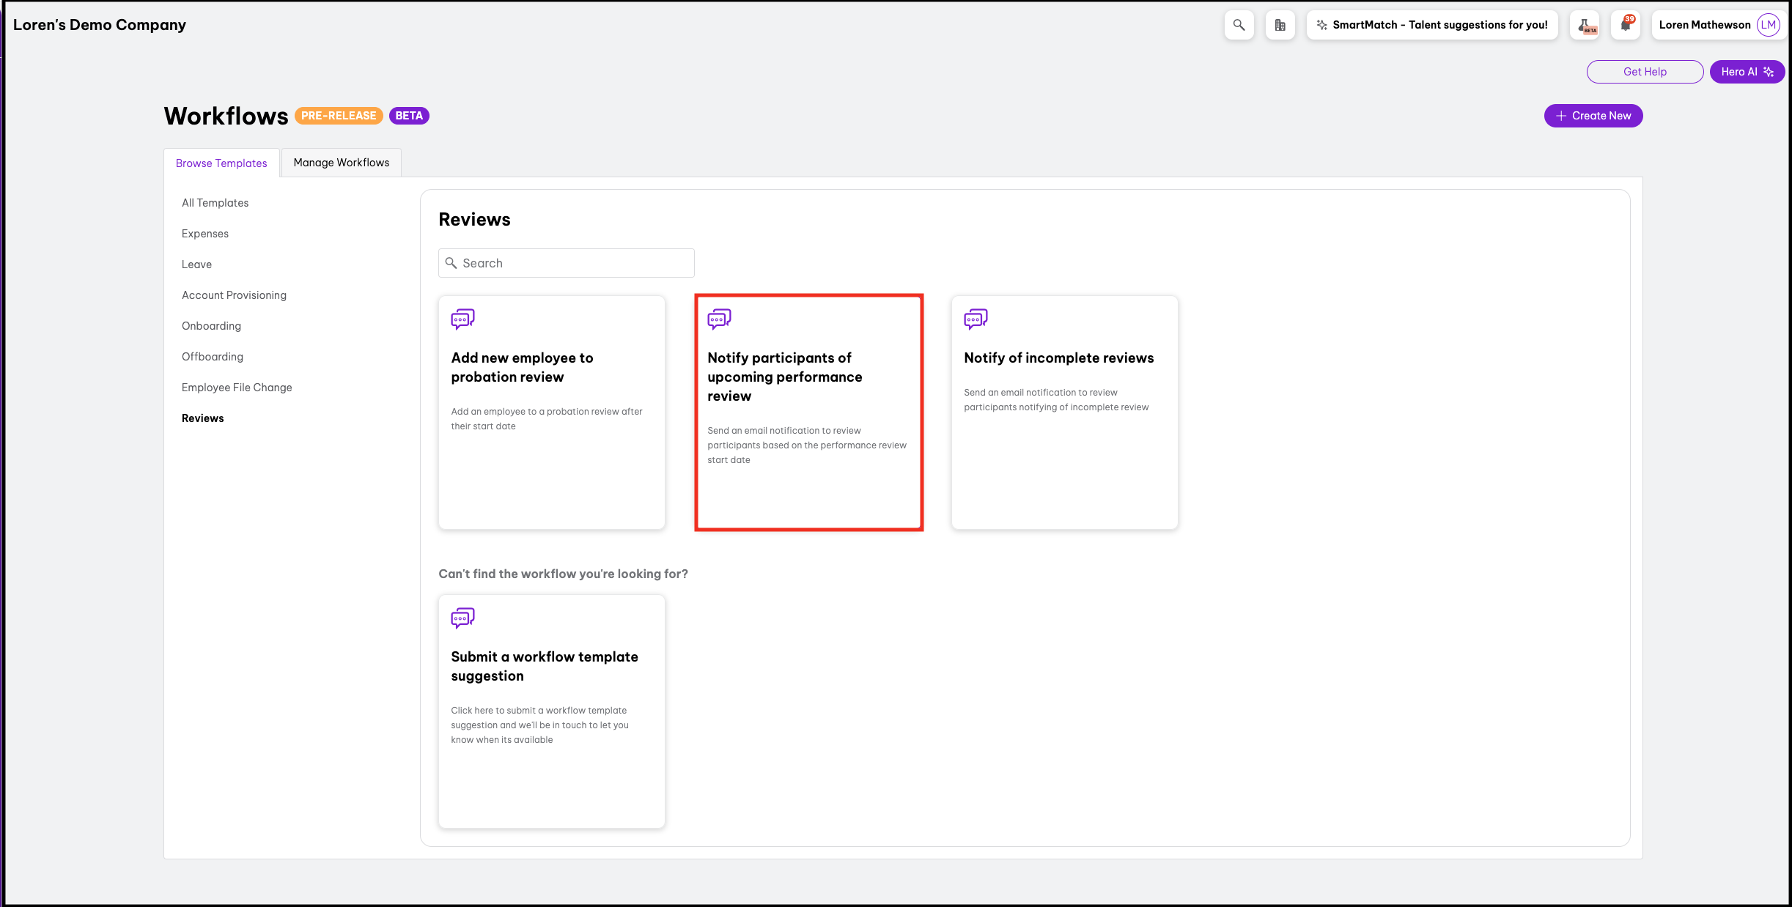Click chat icon on incomplete reviews card

click(976, 319)
